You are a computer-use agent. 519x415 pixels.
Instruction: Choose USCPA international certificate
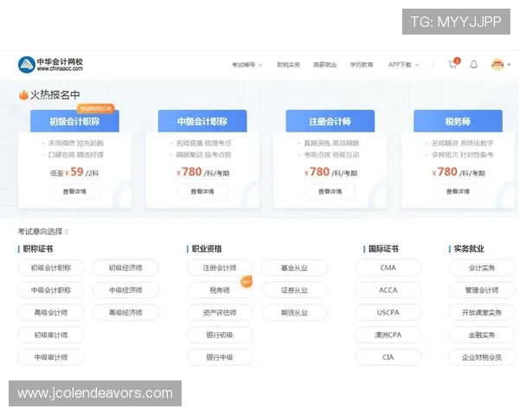click(x=388, y=312)
